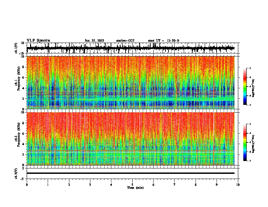Viewport: 268px width, 207px height.
Task: Click time axis tick label 5
Action: (x=132, y=185)
